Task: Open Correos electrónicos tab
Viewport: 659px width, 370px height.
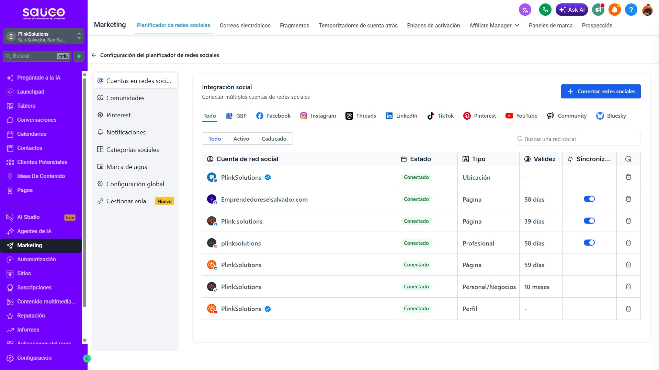Action: 245,26
